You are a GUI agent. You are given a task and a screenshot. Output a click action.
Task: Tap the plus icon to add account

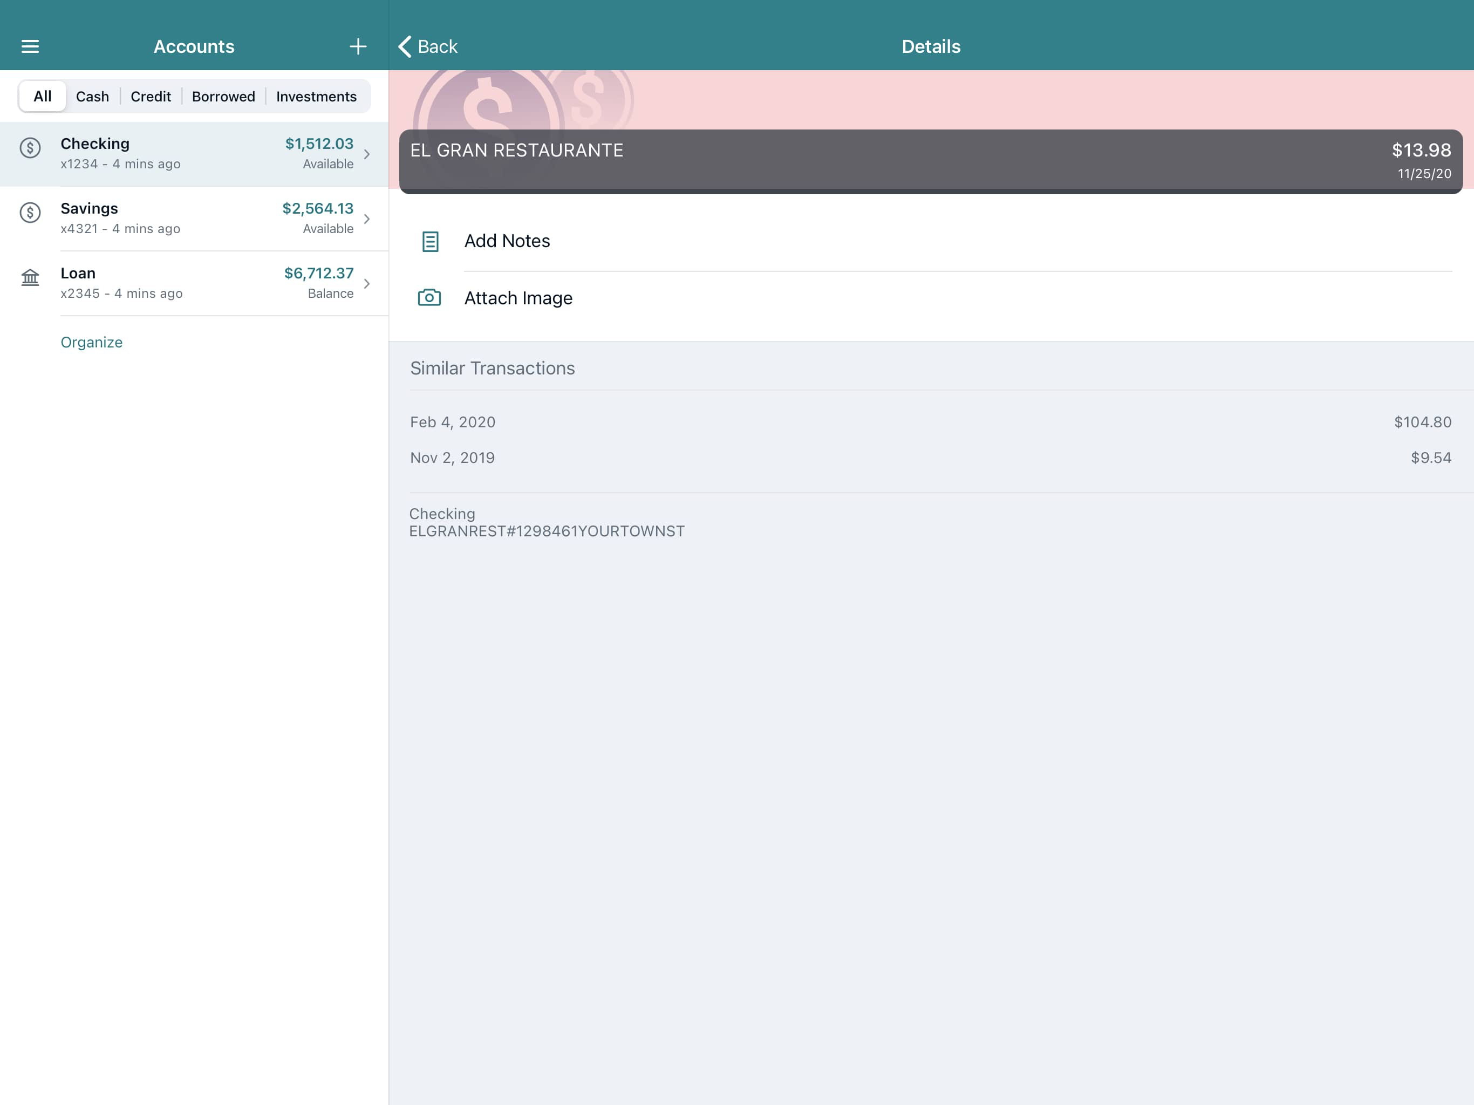358,46
